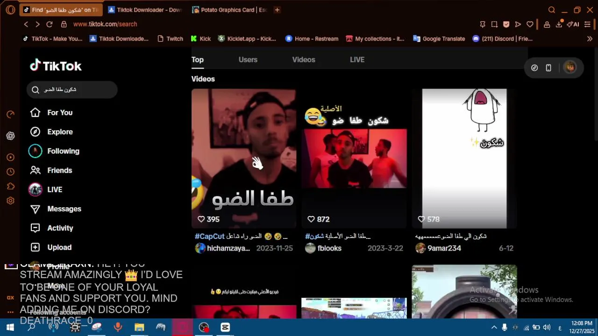
Task: Open the My collections bookmark
Action: click(375, 39)
